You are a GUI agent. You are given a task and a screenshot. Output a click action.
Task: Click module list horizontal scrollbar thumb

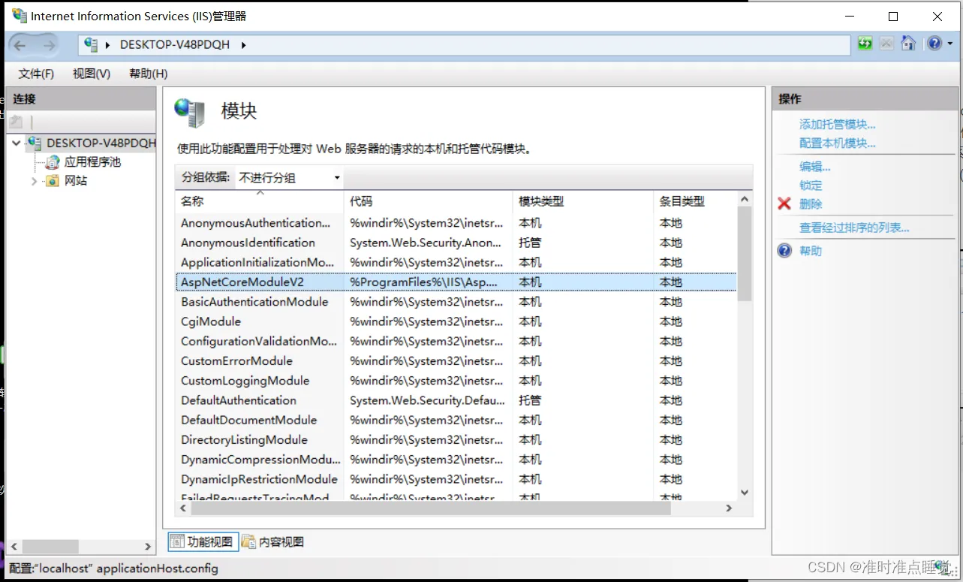430,508
